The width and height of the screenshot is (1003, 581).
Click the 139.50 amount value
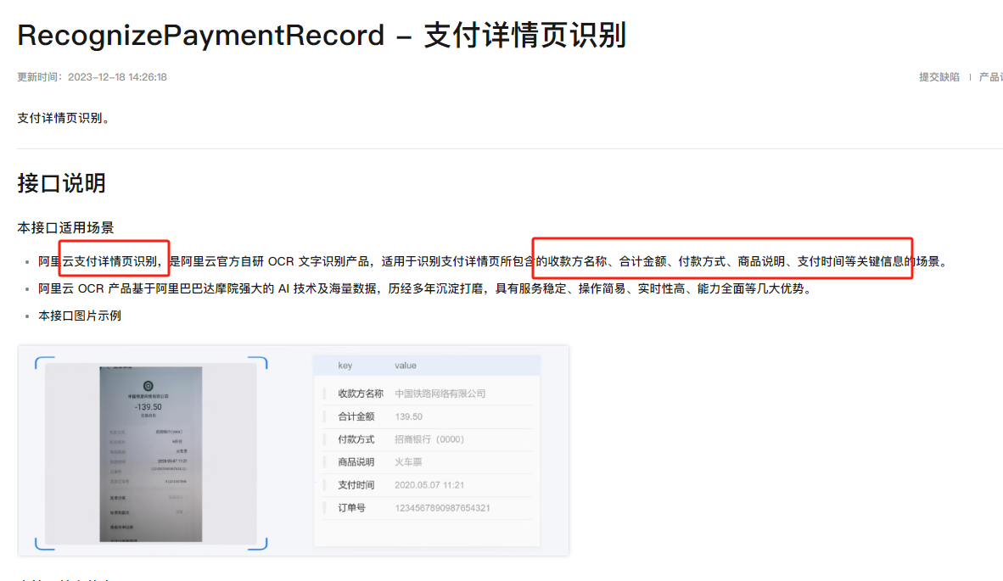click(x=409, y=416)
